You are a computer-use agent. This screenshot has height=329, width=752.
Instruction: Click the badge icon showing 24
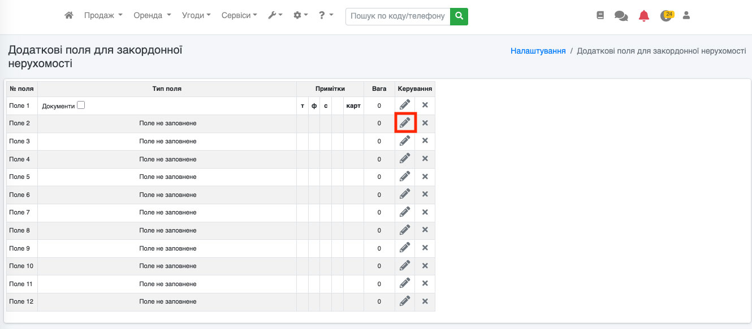[667, 16]
